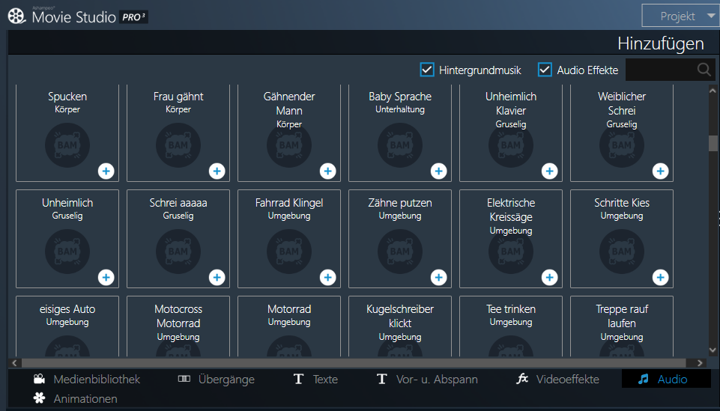Click the vertical scrollbar up arrow
The width and height of the screenshot is (720, 411).
coord(713,91)
